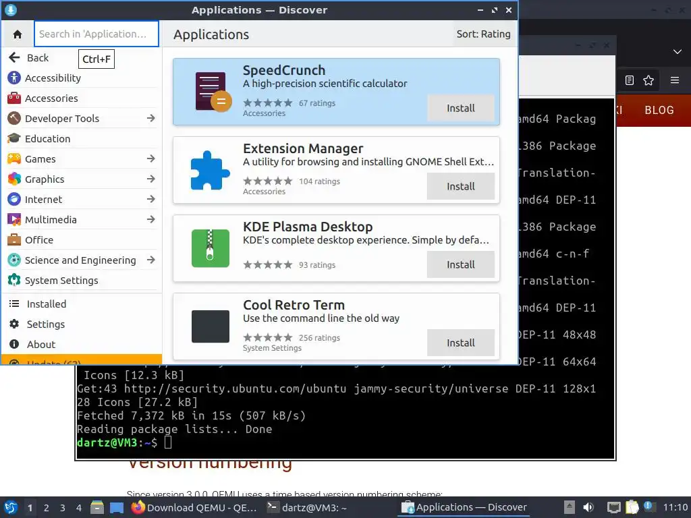Click the Developer Tools hammer icon
The height and width of the screenshot is (518, 691).
point(14,119)
